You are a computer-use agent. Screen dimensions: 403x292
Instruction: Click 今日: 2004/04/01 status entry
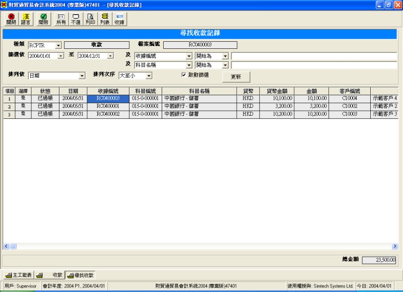pos(374,286)
